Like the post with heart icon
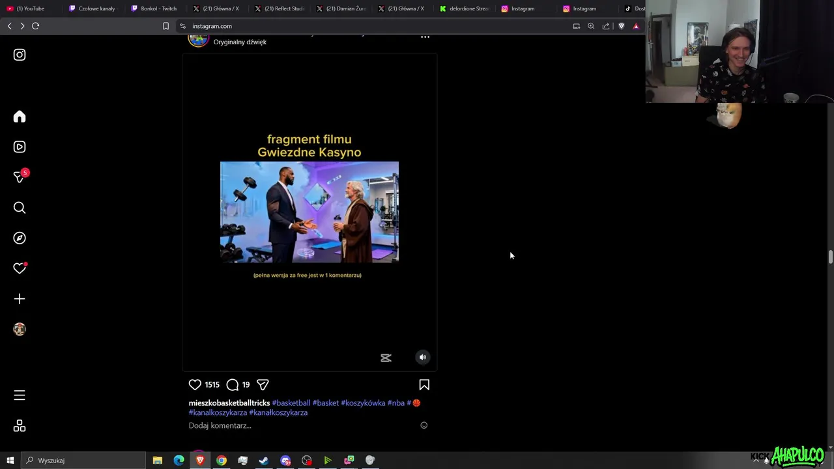 195,385
